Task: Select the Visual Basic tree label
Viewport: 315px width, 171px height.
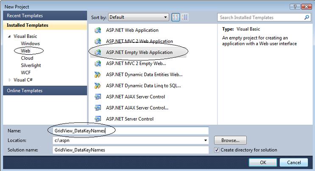Action: 25,36
